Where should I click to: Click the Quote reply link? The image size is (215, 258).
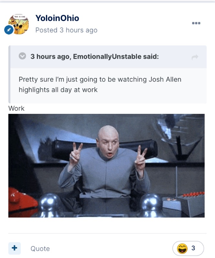[x=40, y=249]
